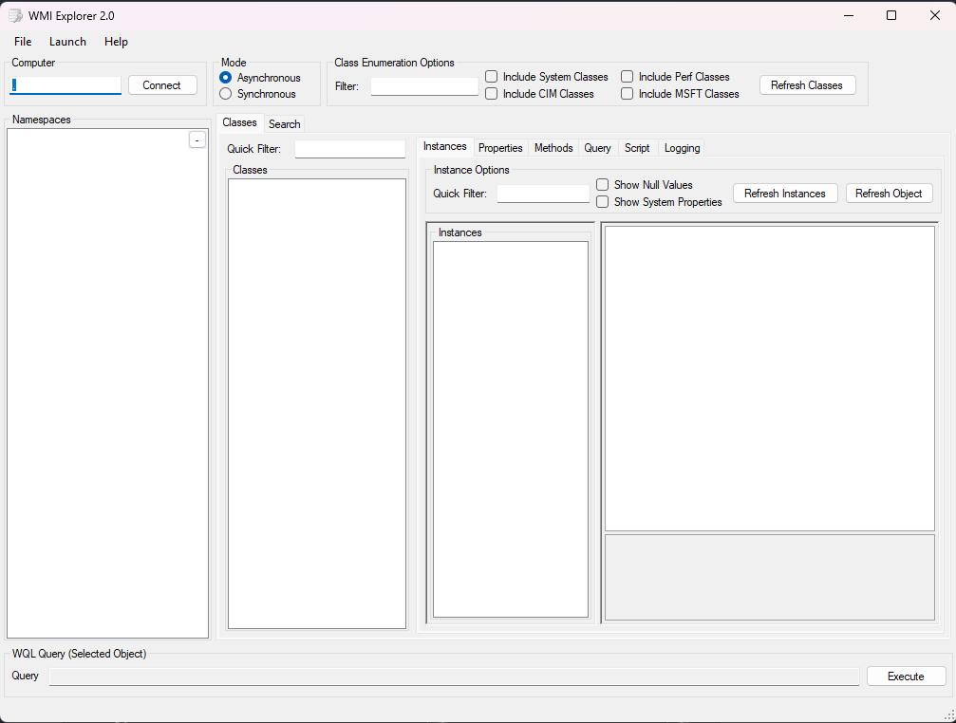Enable Include System Classes checkbox

click(492, 77)
